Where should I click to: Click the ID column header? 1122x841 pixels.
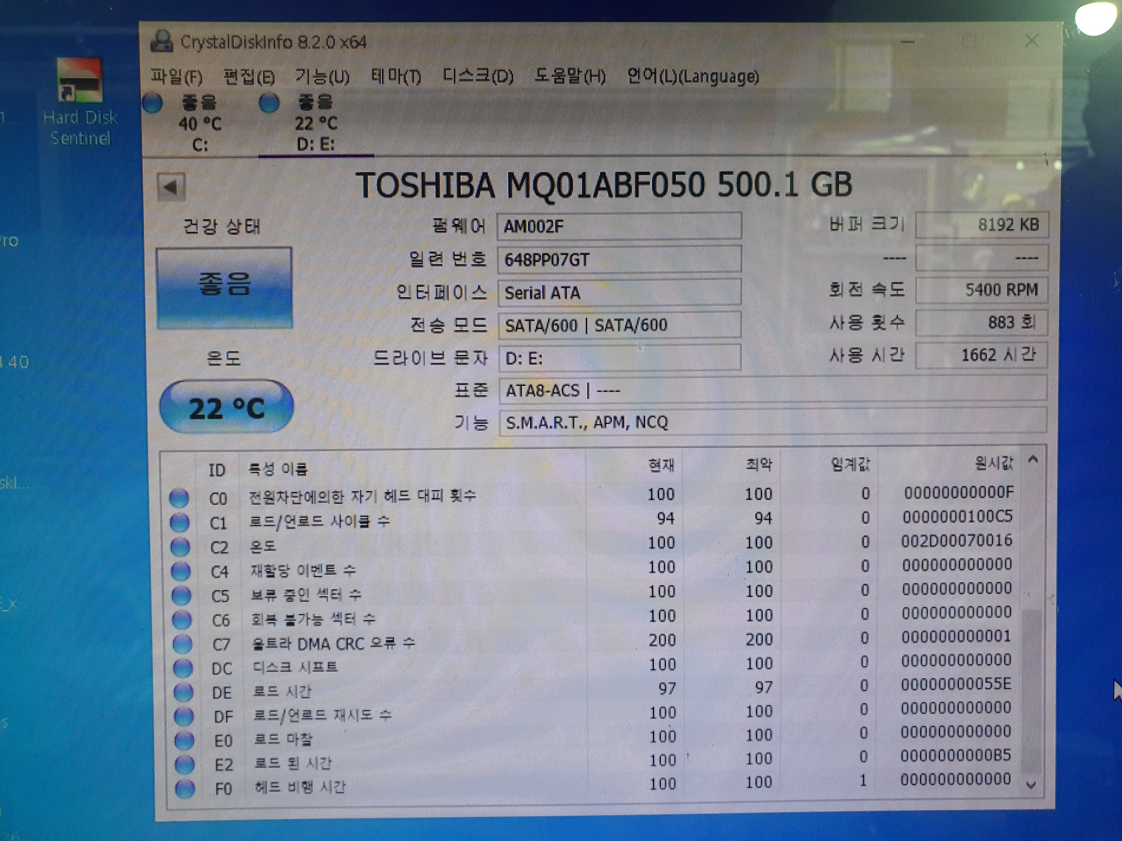pyautogui.click(x=217, y=470)
